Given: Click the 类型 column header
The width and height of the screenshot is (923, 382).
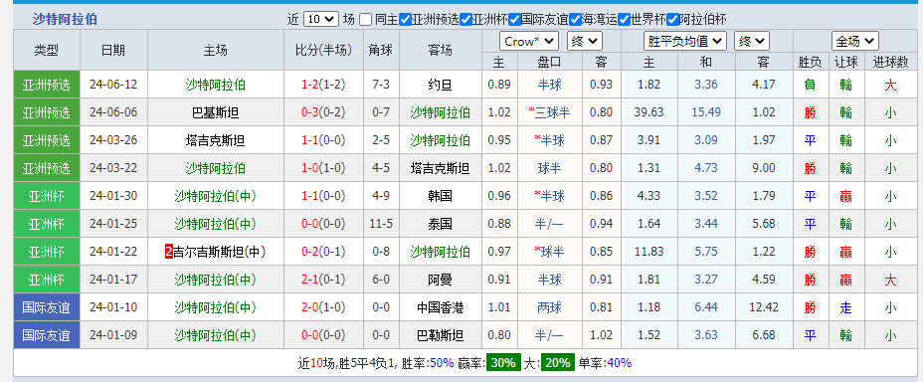Looking at the screenshot, I should (x=47, y=51).
